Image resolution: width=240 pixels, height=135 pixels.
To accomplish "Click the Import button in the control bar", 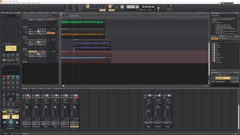I will (74, 6).
